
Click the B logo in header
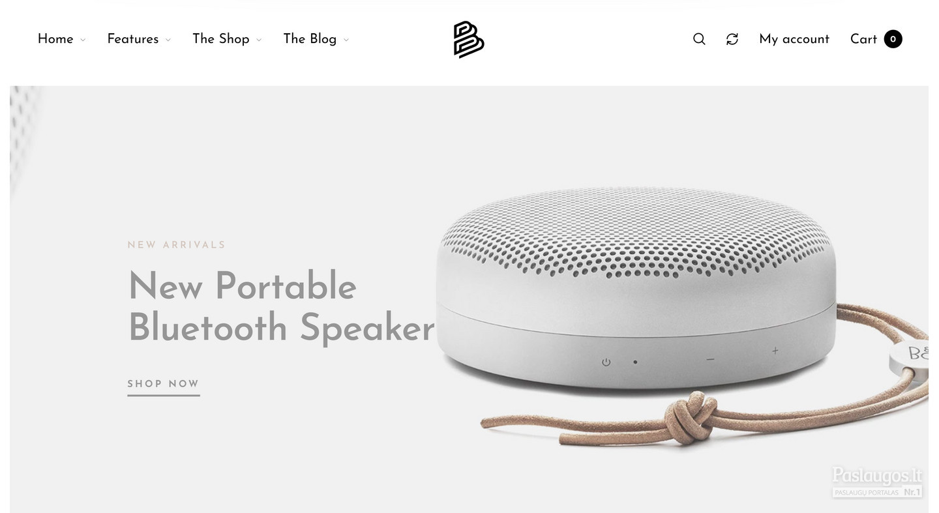[469, 39]
